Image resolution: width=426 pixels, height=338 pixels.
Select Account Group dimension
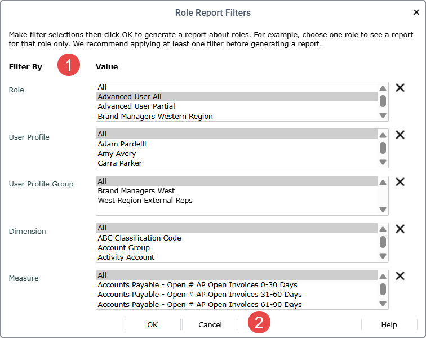point(237,247)
